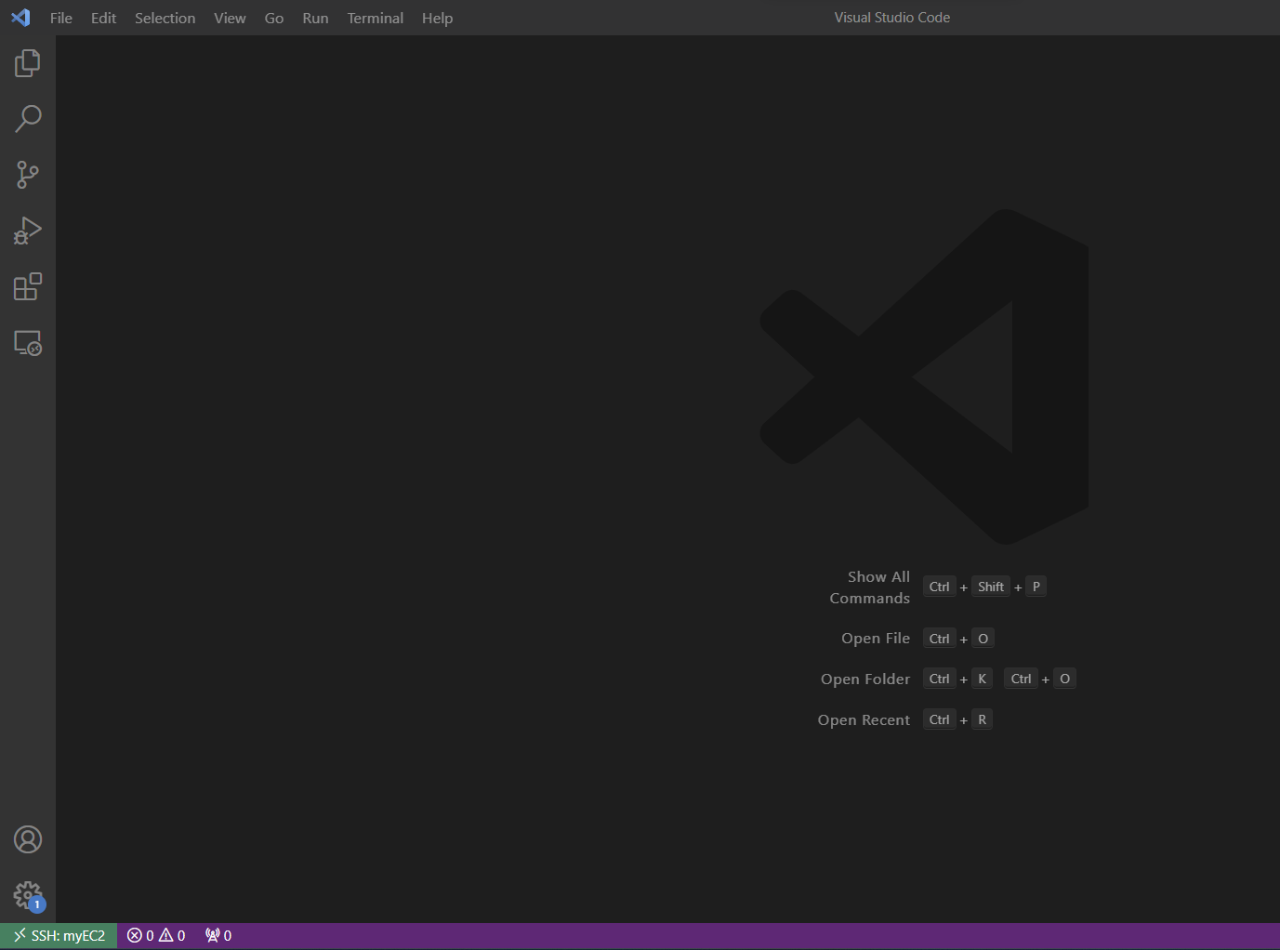Click the Accounts icon in activity bar
The height and width of the screenshot is (950, 1280).
pos(28,839)
